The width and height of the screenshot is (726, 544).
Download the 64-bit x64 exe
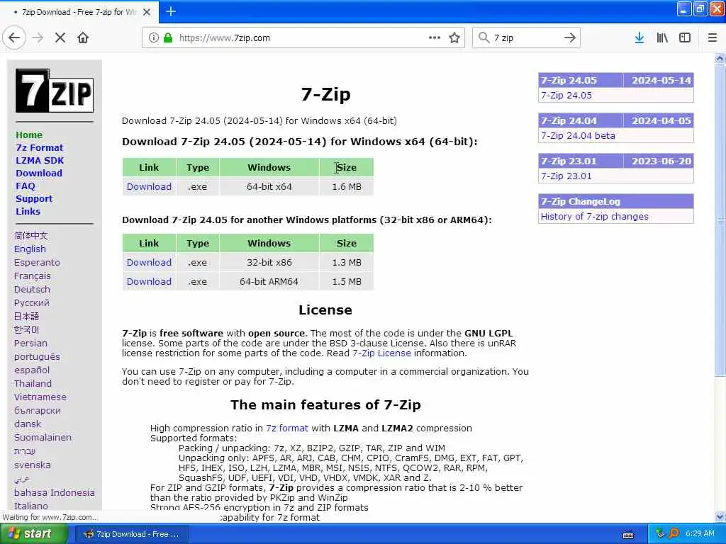149,186
